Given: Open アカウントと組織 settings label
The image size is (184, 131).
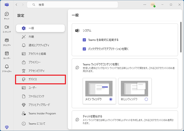Looking at the screenshot, I should click(37, 54).
